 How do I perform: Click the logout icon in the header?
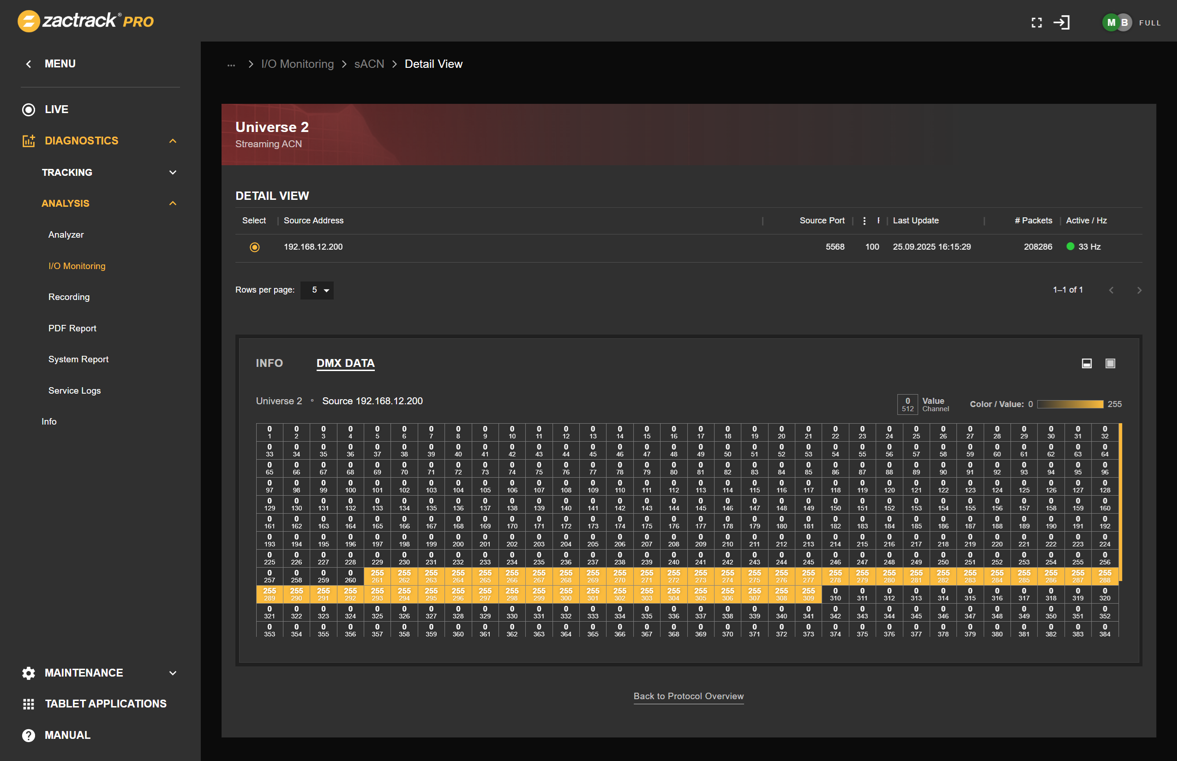(x=1063, y=22)
